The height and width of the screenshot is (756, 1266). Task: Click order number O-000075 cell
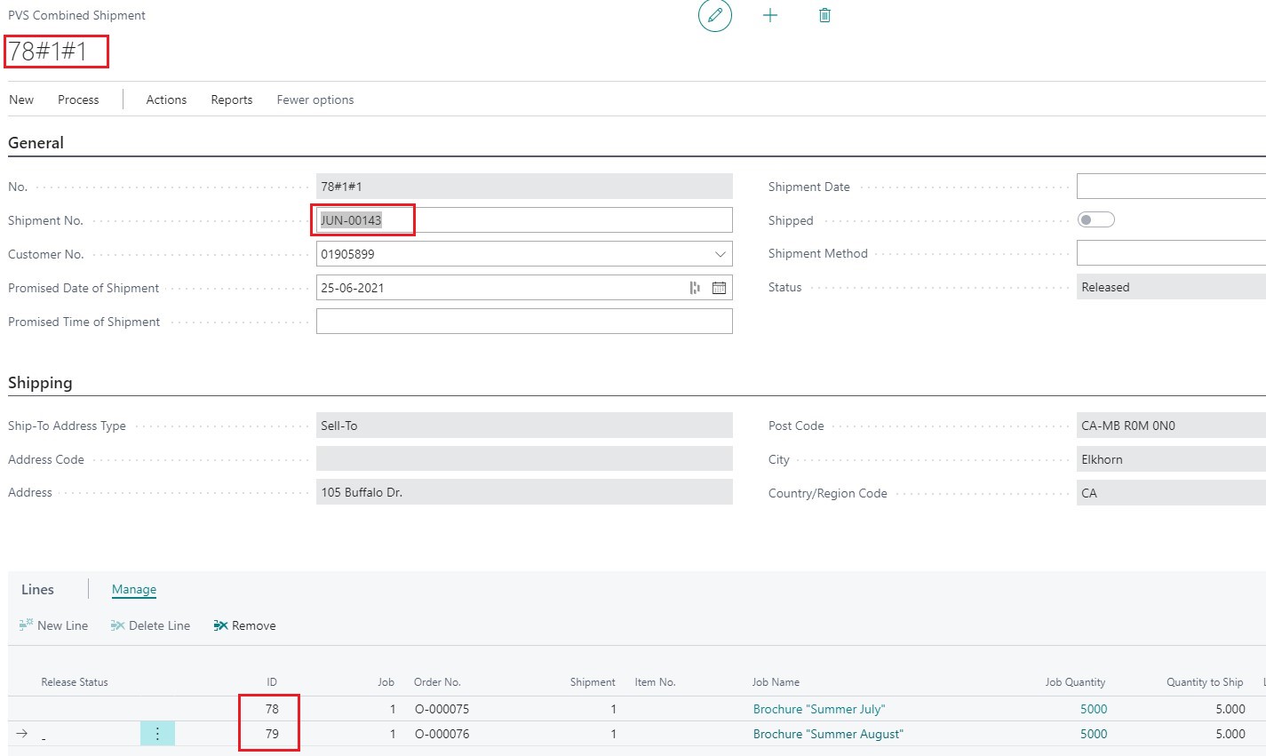tap(442, 709)
